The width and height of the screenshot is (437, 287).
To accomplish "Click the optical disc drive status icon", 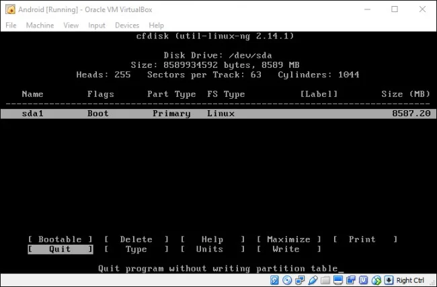I will [x=287, y=280].
